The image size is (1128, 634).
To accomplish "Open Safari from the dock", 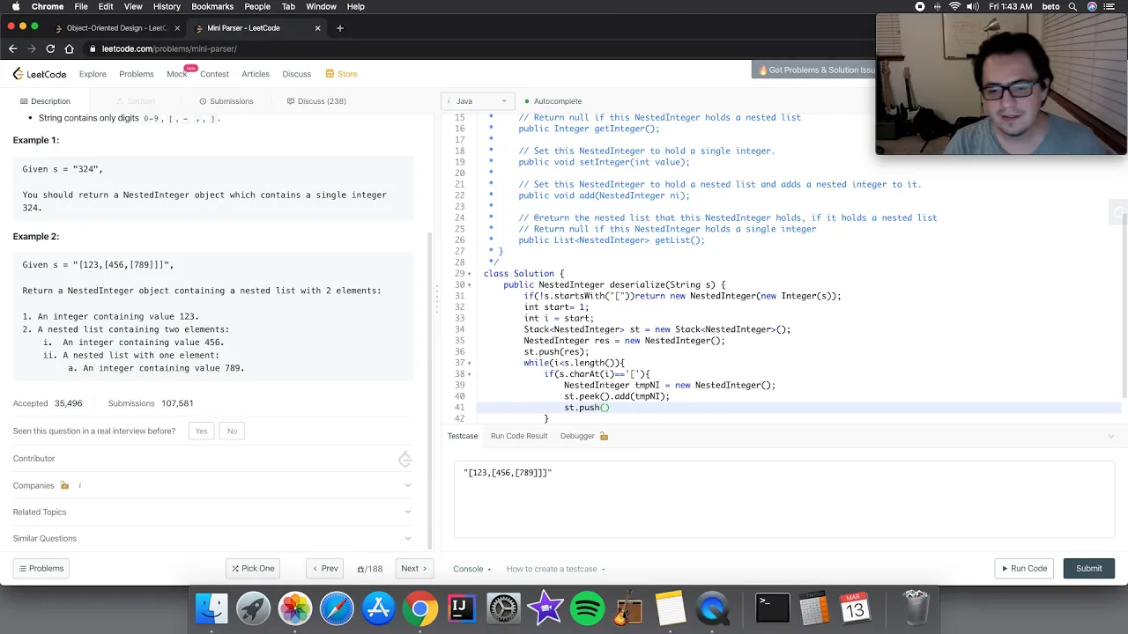I will point(337,608).
